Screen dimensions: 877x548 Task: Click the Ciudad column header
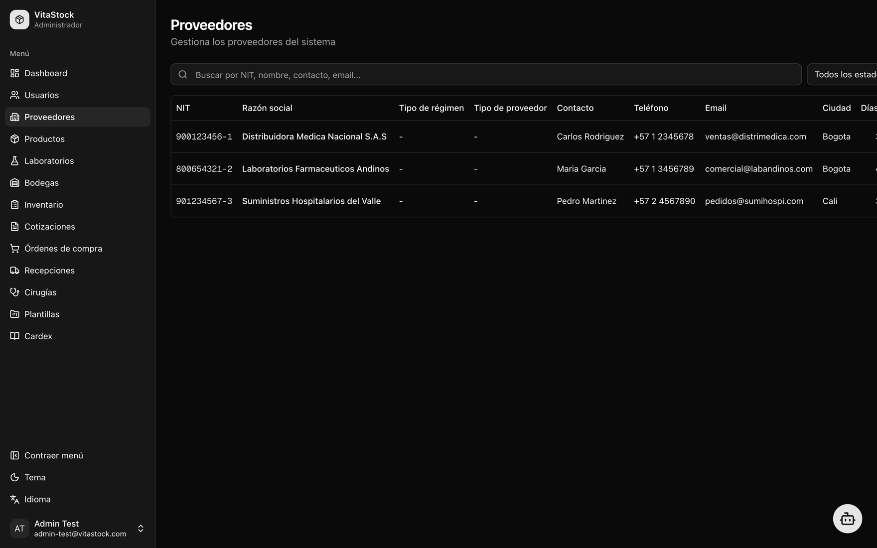[x=837, y=108]
